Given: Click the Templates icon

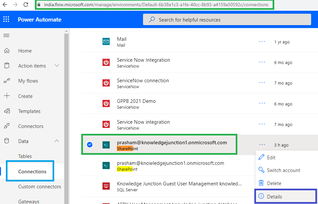Looking at the screenshot, I should pos(7,111).
